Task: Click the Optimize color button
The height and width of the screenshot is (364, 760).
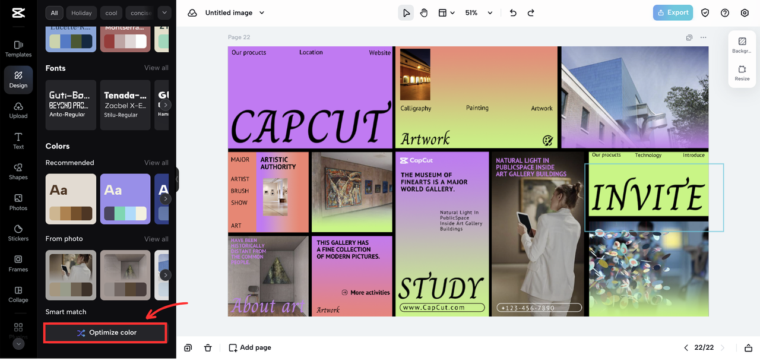Action: point(106,333)
